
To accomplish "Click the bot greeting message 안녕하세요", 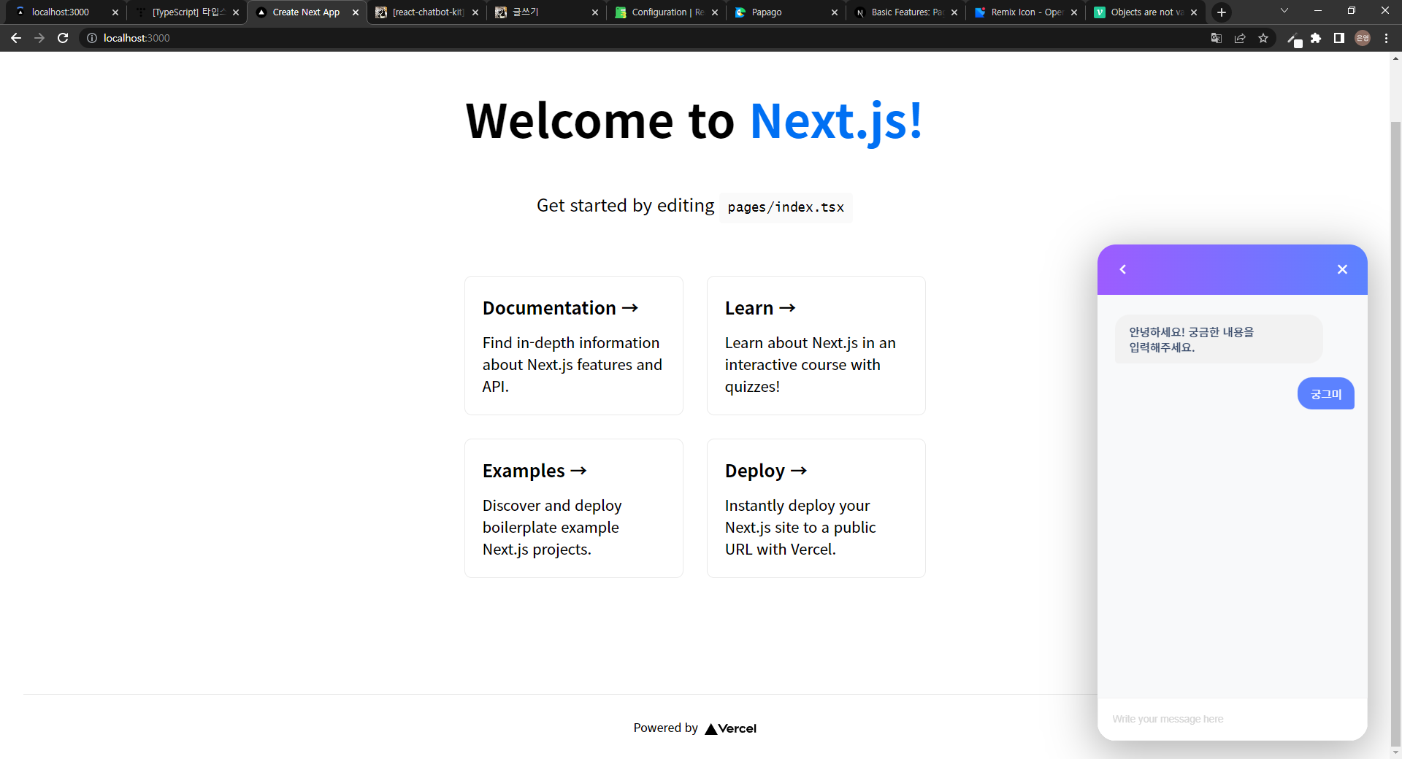I will click(1219, 339).
